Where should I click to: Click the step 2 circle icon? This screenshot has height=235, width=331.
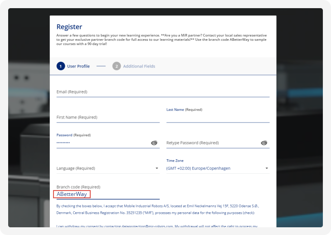pos(117,66)
